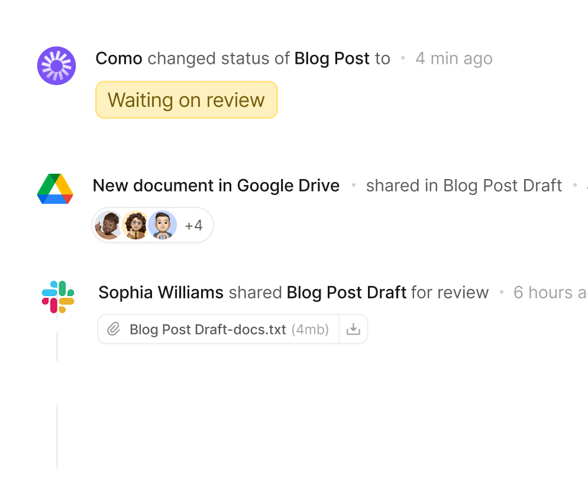Image resolution: width=588 pixels, height=481 pixels.
Task: Select the curly-haired avatar with glasses
Action: [x=135, y=225]
